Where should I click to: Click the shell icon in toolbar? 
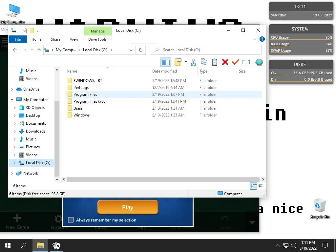tap(259, 62)
